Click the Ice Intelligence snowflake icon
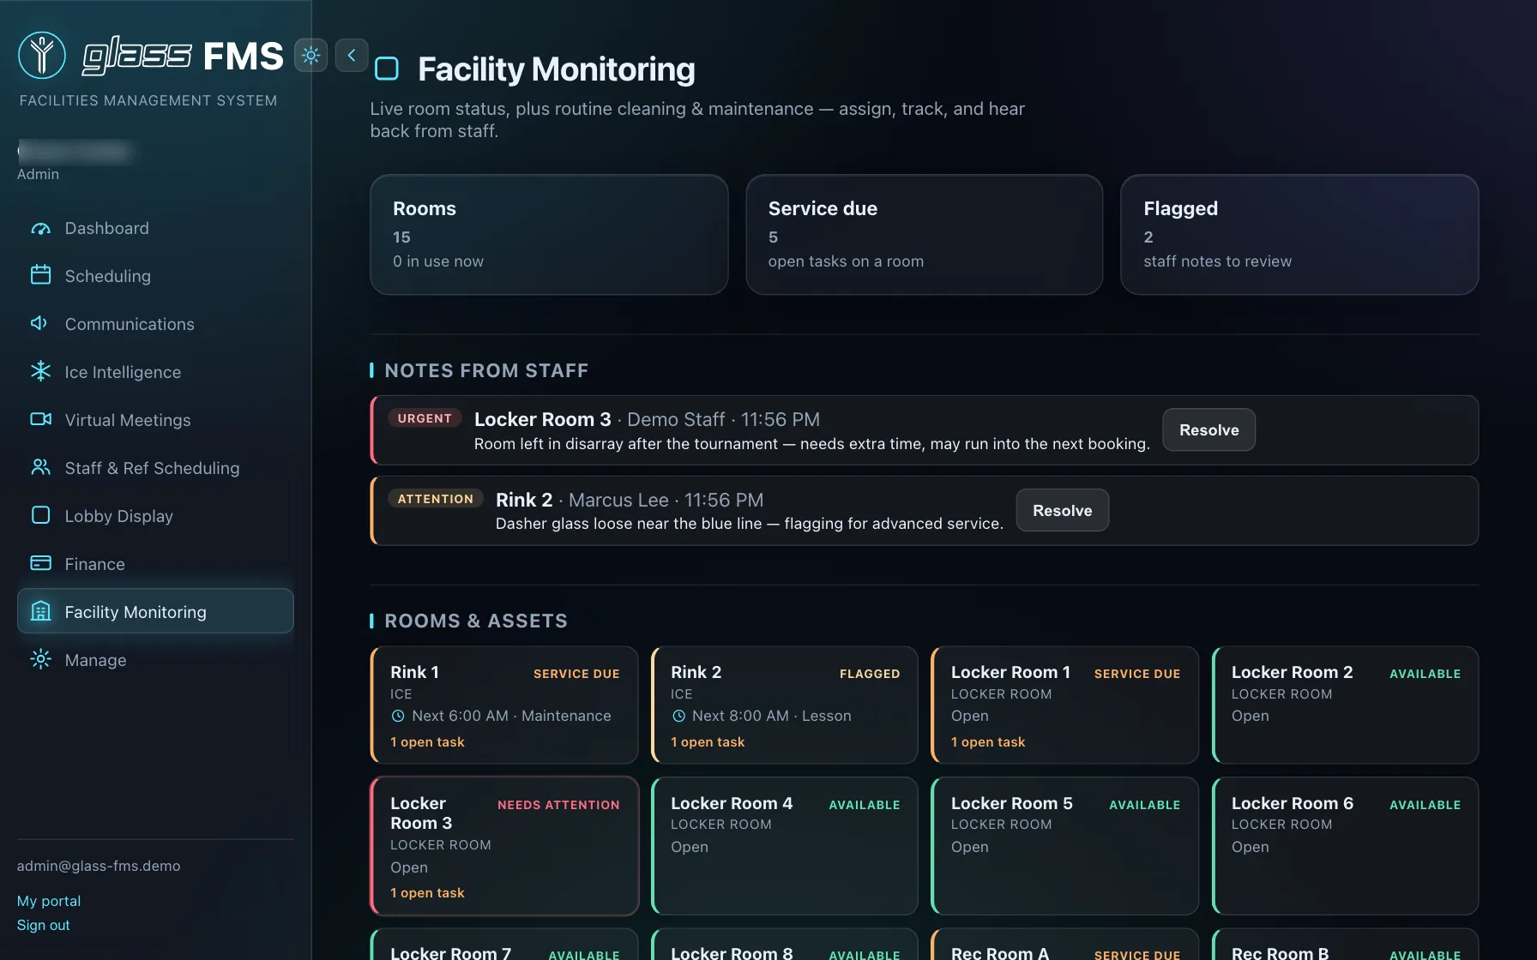1537x960 pixels. (x=40, y=371)
